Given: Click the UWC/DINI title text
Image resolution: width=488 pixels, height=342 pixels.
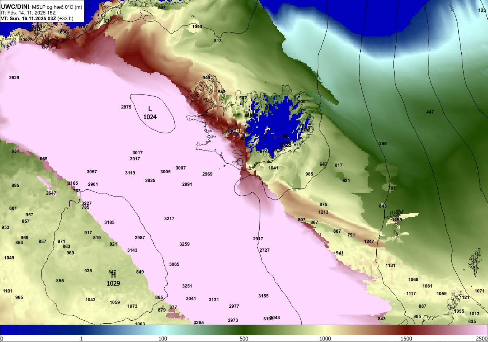Looking at the screenshot, I should pos(15,6).
